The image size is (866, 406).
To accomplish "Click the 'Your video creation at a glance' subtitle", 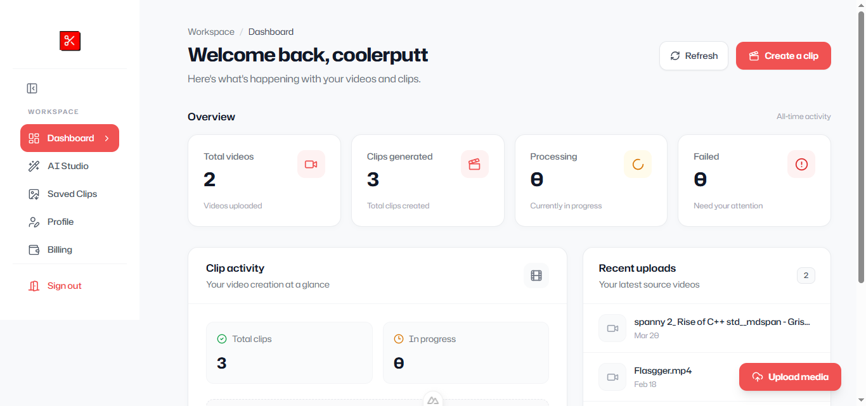I will tap(268, 284).
